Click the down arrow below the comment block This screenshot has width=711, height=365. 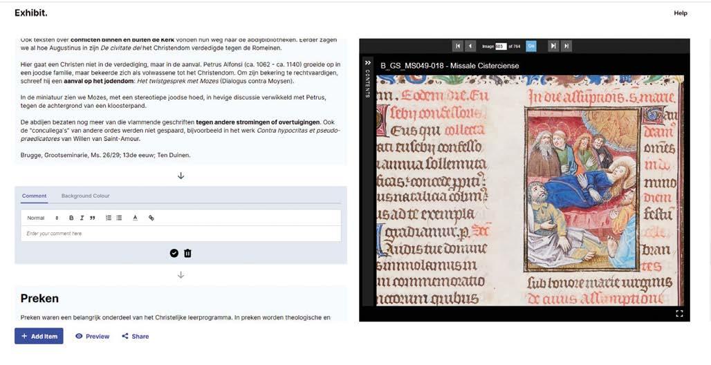pos(181,274)
